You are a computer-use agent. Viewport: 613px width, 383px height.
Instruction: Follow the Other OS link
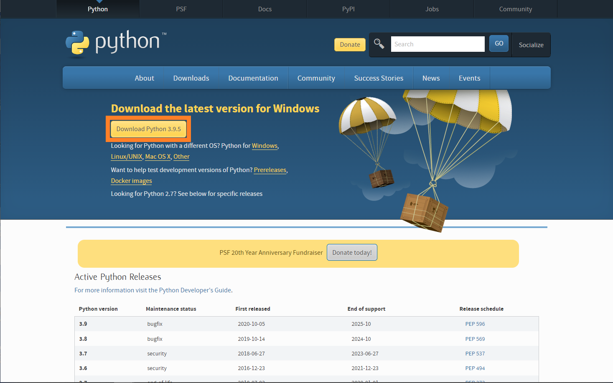181,157
